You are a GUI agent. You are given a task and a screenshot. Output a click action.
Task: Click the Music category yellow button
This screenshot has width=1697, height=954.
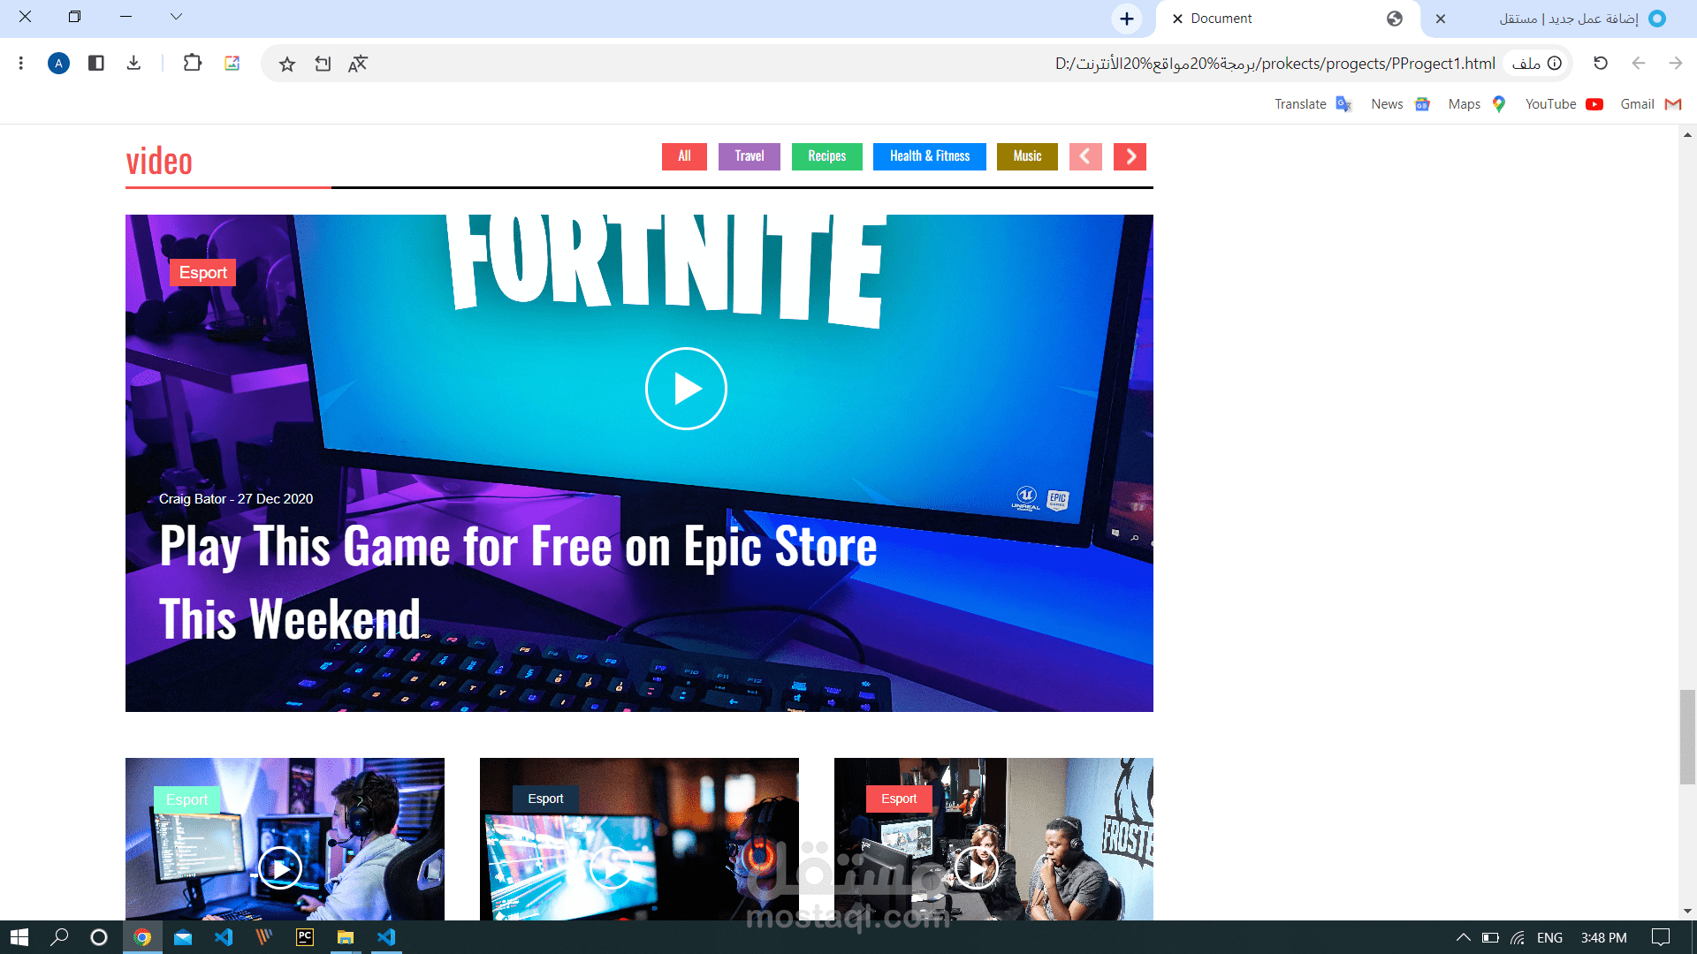[x=1027, y=156]
